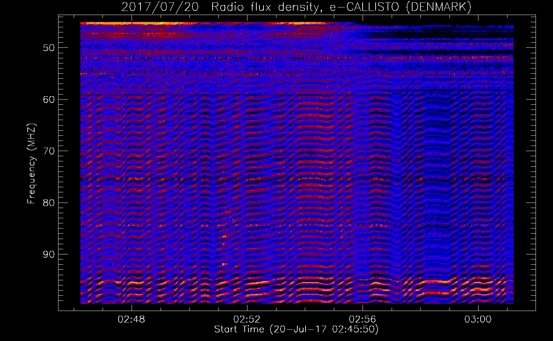Click the 60 MHz frequency tick label
The height and width of the screenshot is (341, 553).
click(x=49, y=100)
